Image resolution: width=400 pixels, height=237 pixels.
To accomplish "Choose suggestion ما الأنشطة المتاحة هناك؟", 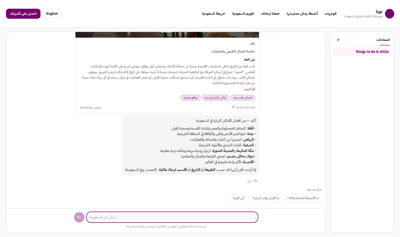I will (303, 198).
